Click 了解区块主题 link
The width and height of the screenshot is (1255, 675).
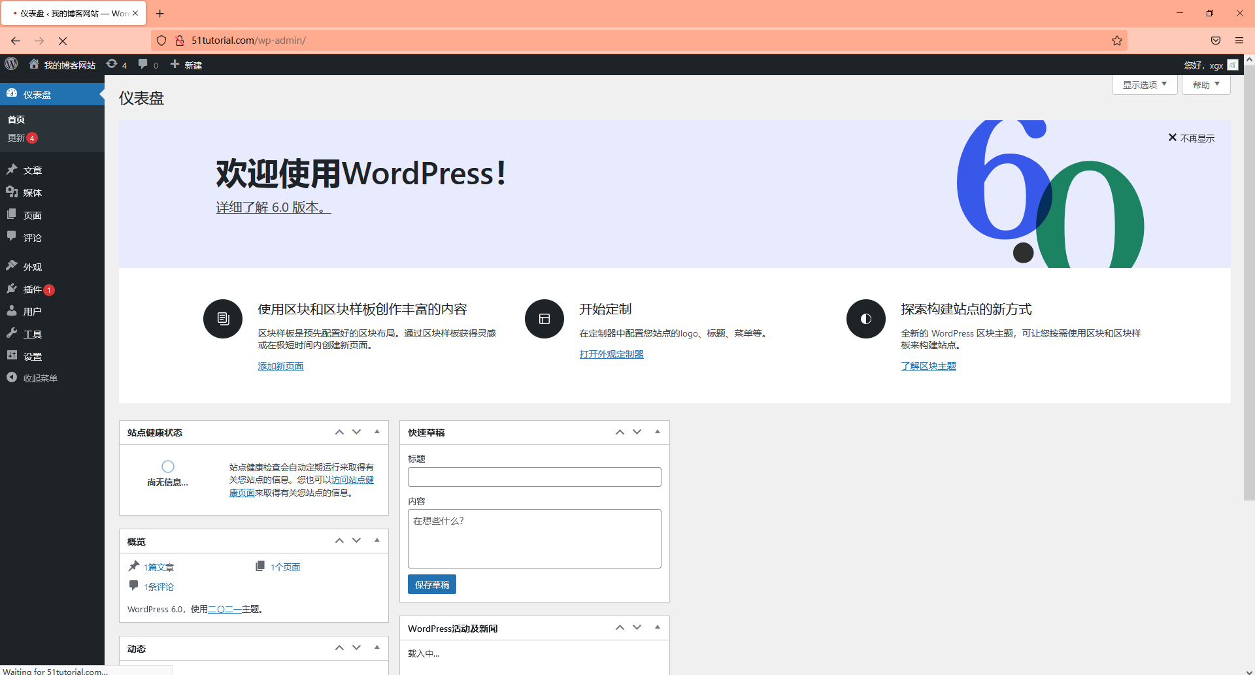click(x=928, y=366)
